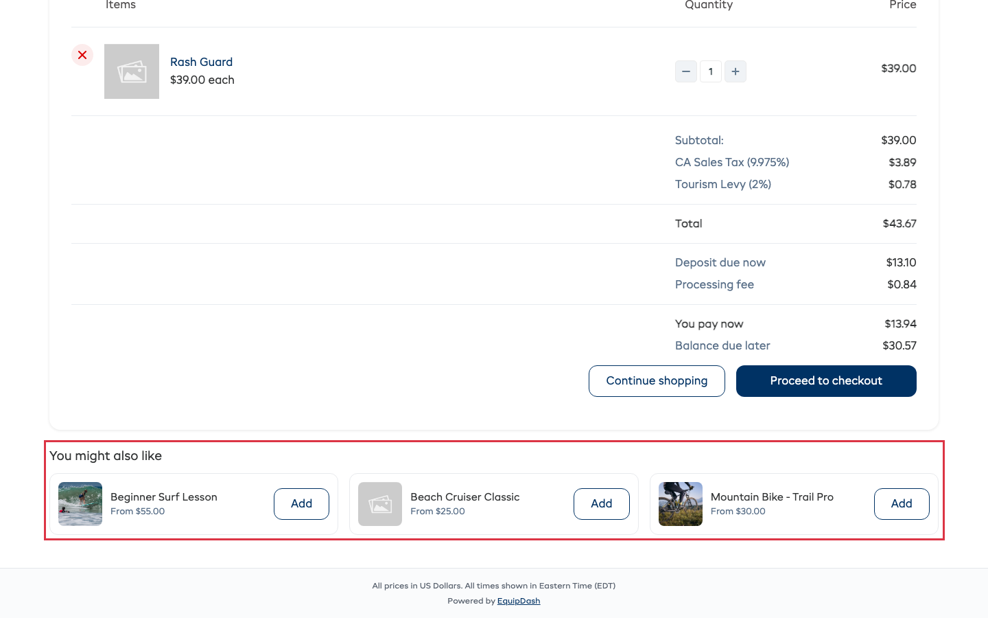
Task: Add Beach Cruiser Classic to cart
Action: 602,504
